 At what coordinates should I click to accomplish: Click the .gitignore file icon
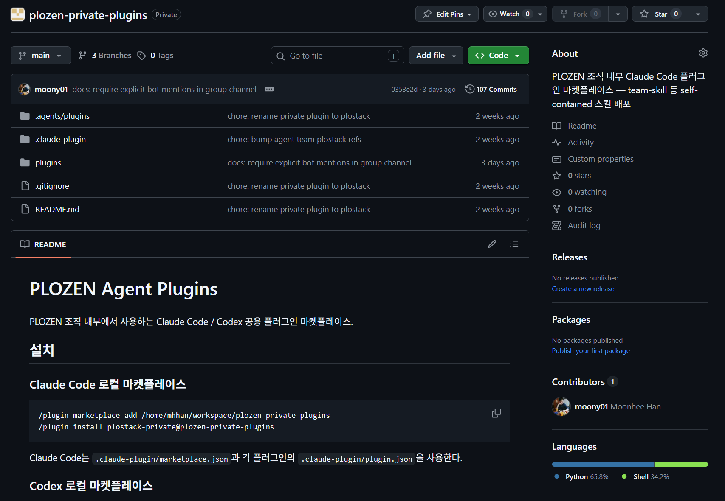coord(25,186)
